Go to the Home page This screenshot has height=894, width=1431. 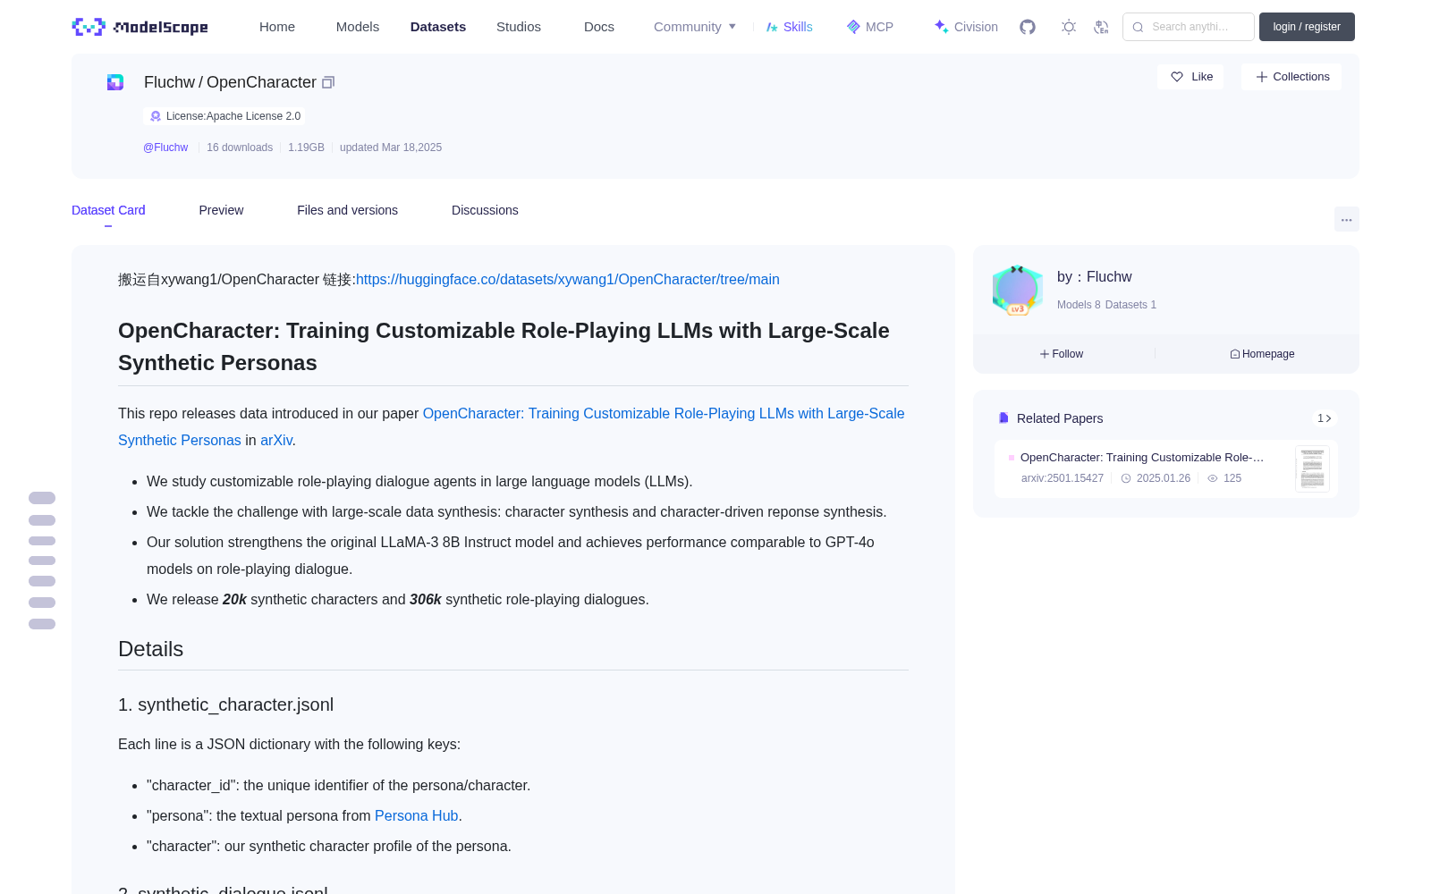pos(277,27)
